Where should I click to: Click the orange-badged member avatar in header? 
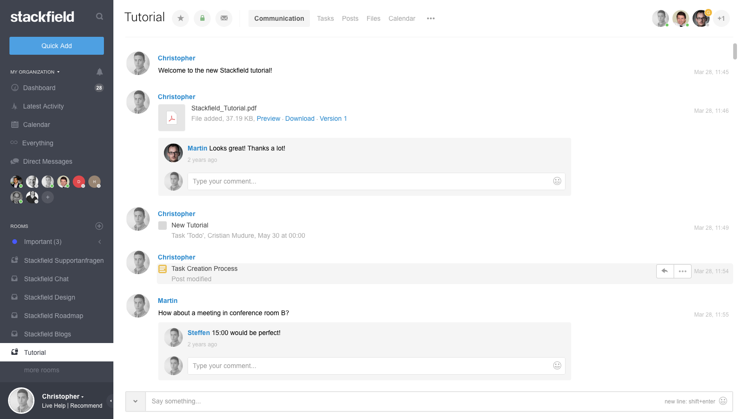(x=701, y=18)
